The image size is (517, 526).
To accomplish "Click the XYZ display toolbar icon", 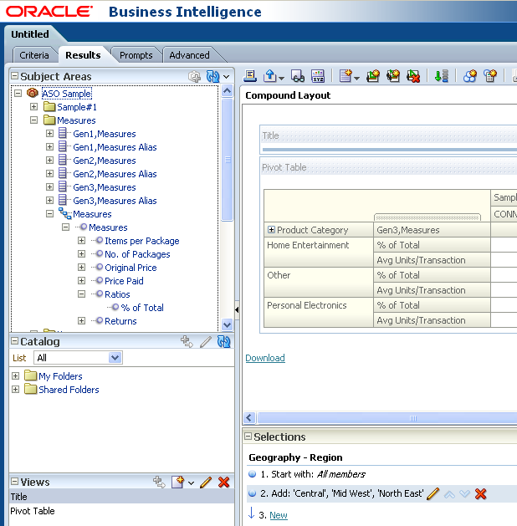I will pyautogui.click(x=318, y=76).
